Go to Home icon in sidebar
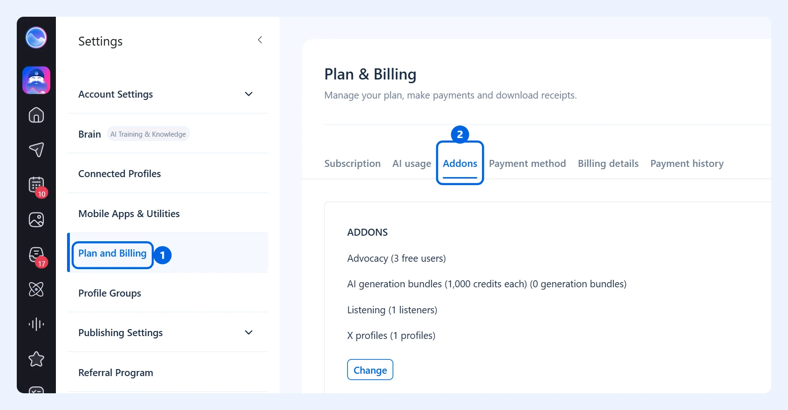Screen dimensions: 788x410 [x=36, y=115]
